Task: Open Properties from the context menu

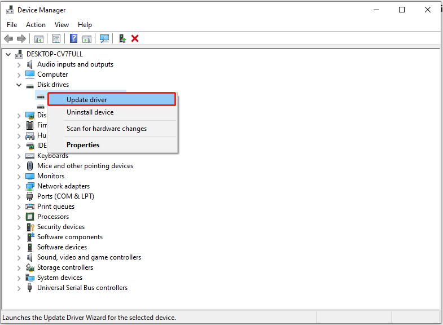Action: pyautogui.click(x=112, y=145)
